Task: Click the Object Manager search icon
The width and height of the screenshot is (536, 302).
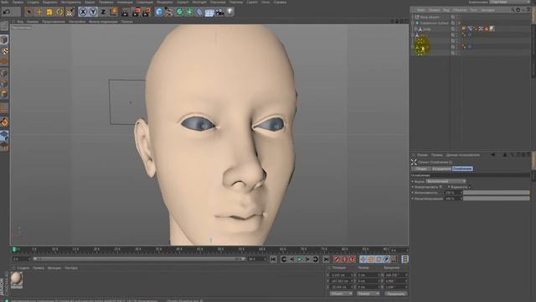Action: pyautogui.click(x=513, y=10)
